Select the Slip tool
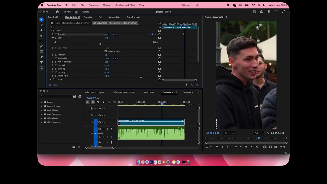This screenshot has height=184, width=327. point(41,41)
